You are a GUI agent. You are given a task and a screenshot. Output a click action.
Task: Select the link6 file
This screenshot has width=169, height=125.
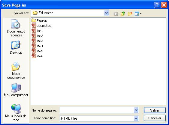38,56
